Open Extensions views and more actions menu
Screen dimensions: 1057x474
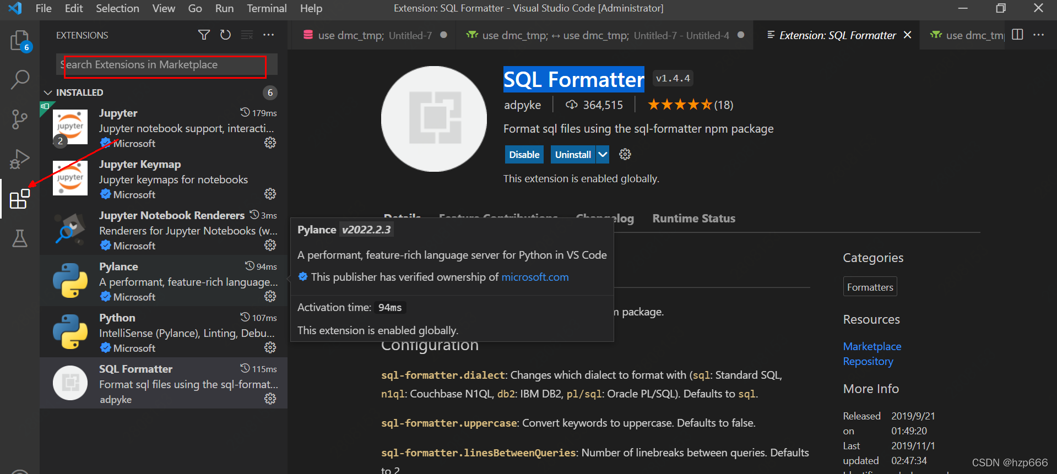coord(269,35)
